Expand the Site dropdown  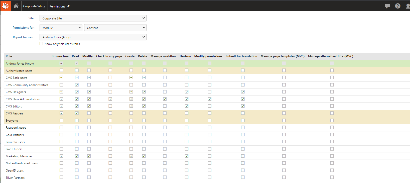[x=93, y=18]
